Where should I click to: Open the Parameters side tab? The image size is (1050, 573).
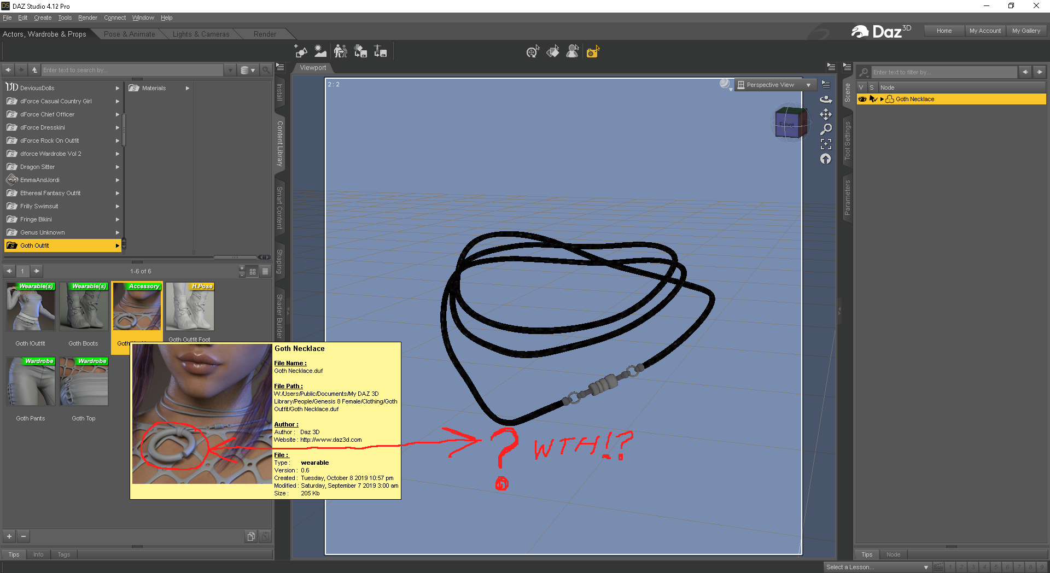pos(847,197)
